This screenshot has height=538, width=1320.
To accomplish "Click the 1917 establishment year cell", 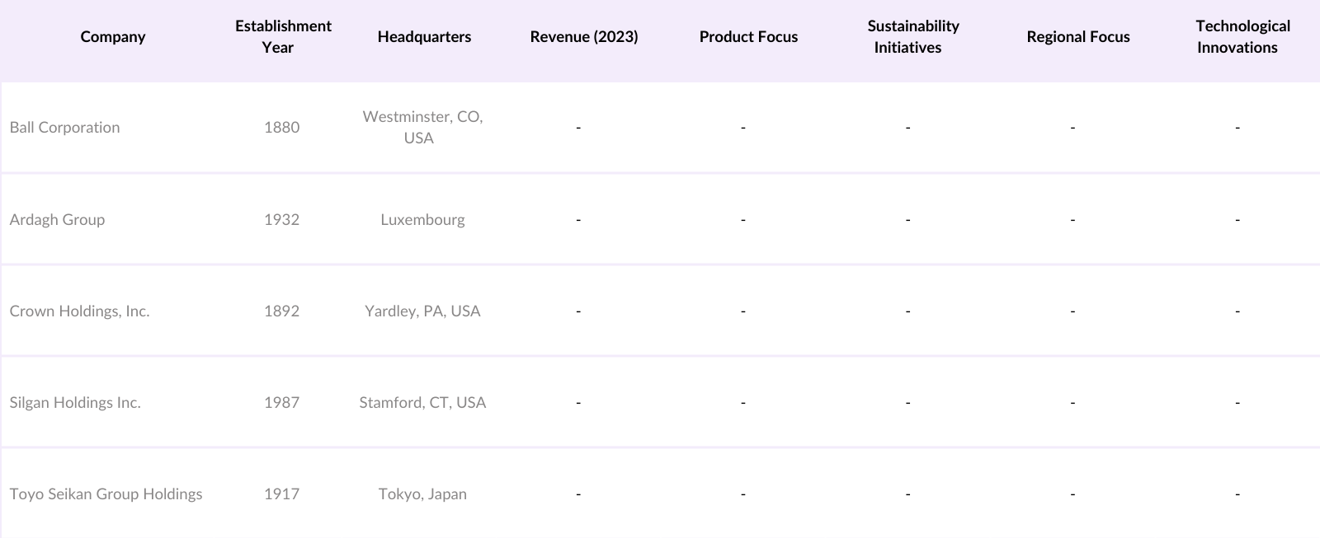I will [281, 494].
